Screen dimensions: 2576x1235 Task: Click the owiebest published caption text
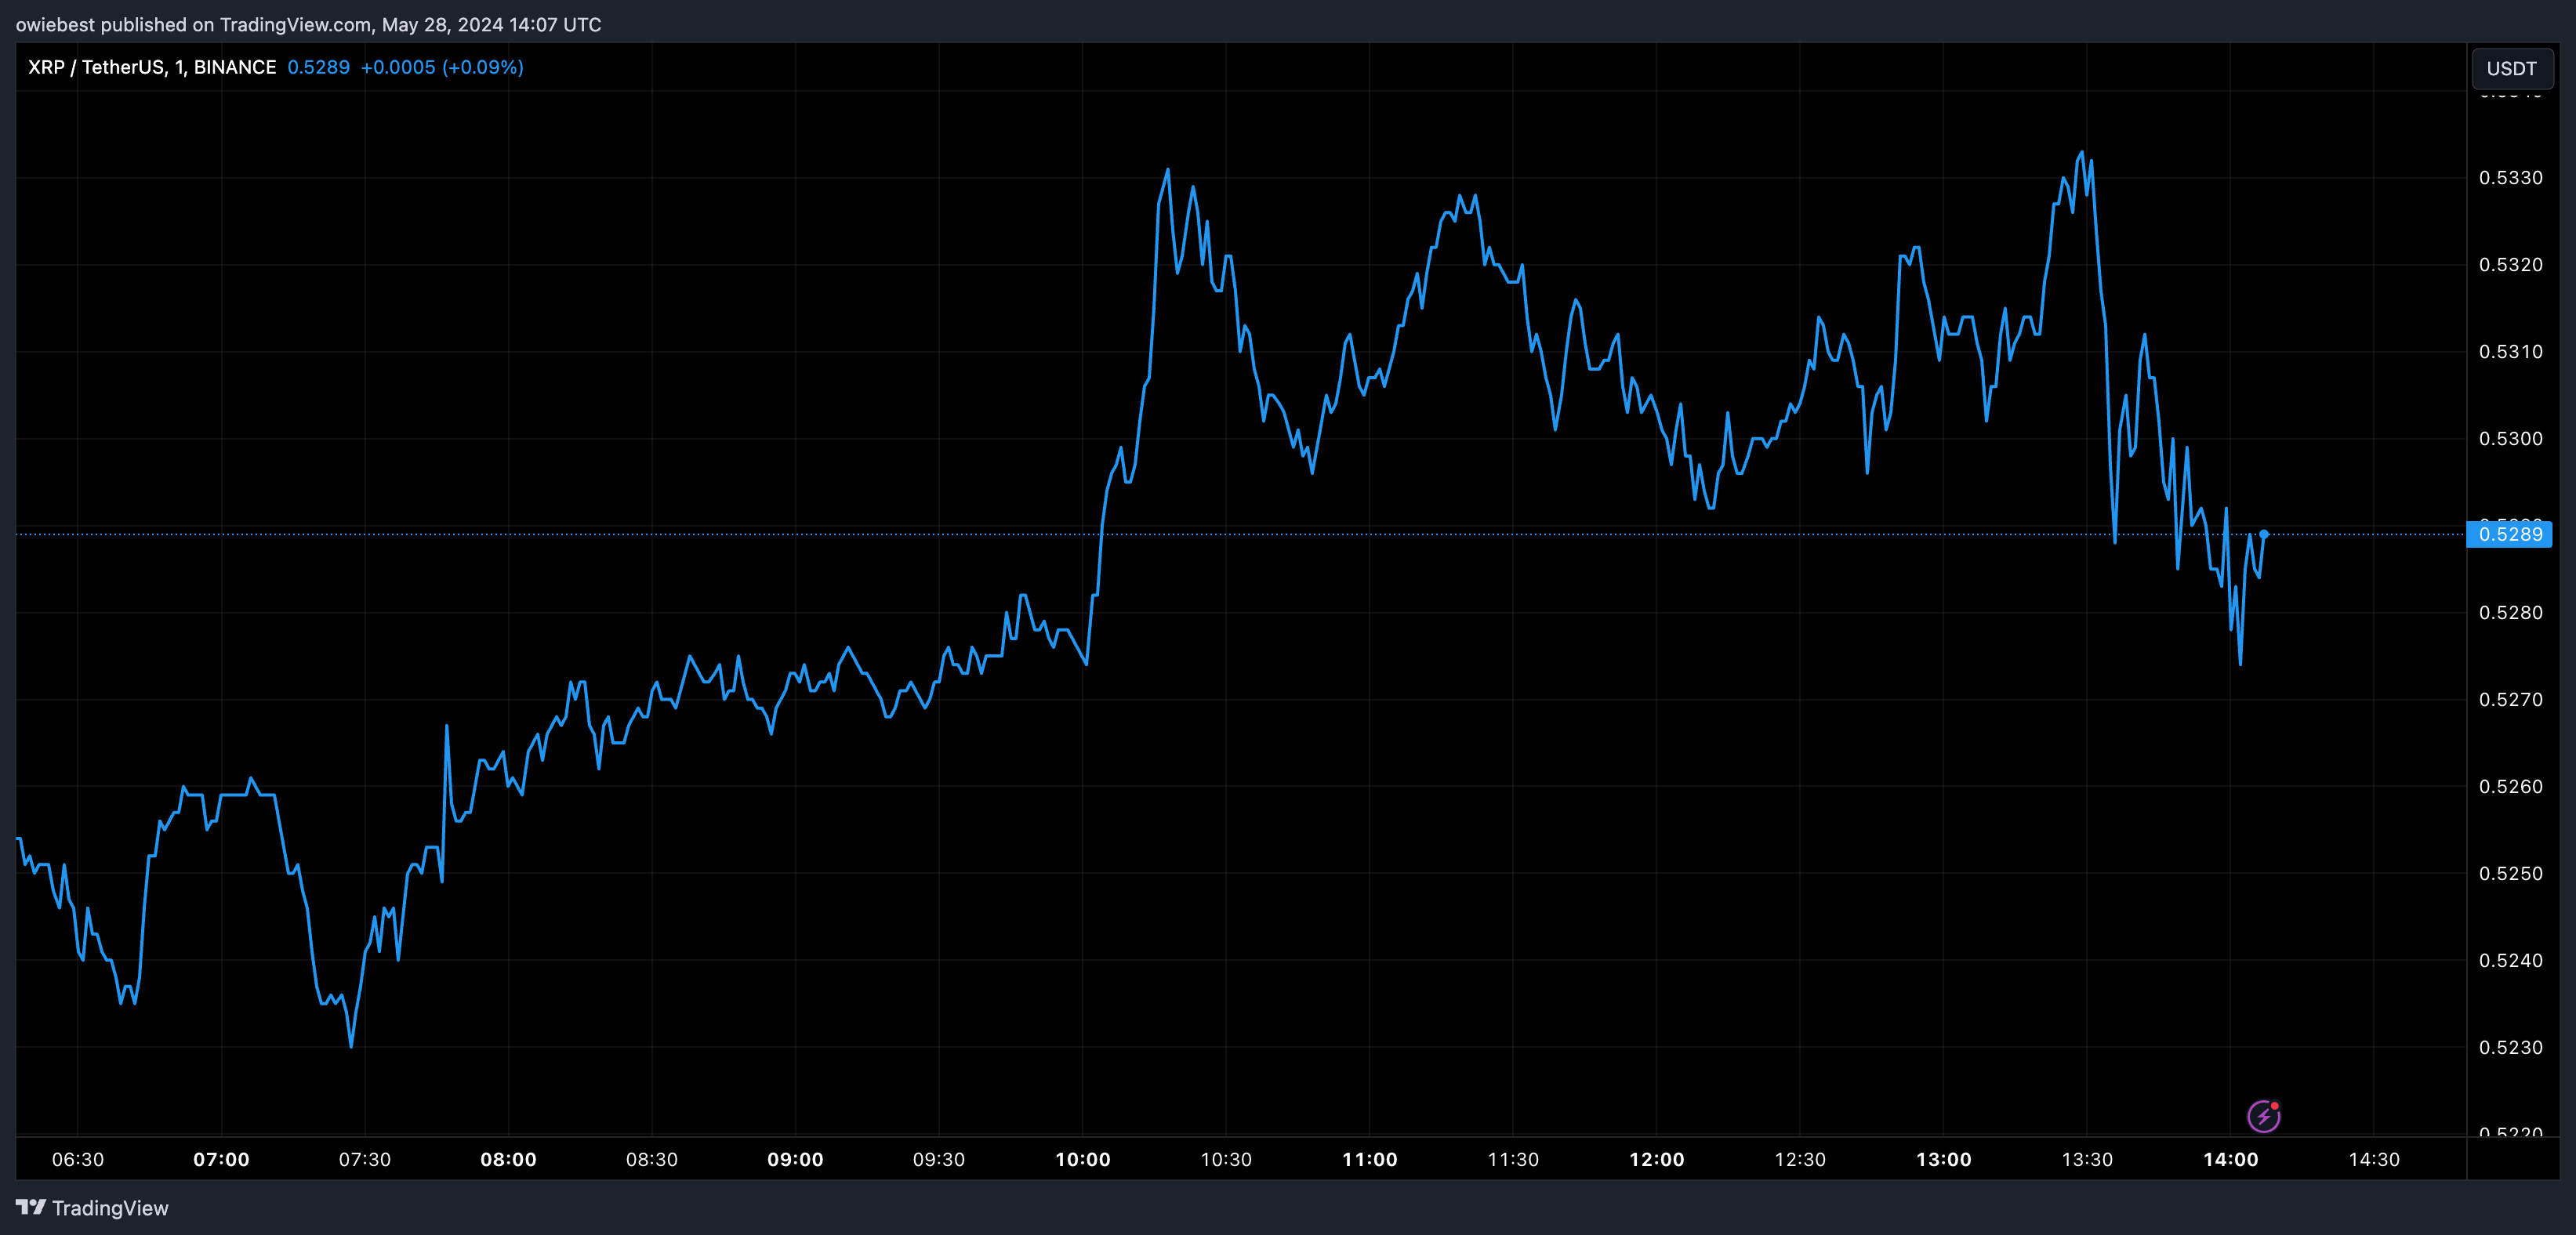click(309, 24)
